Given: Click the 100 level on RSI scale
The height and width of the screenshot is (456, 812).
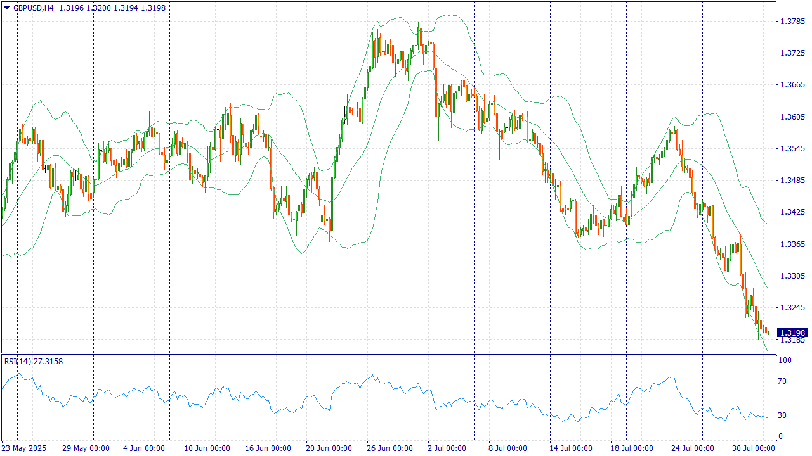Looking at the screenshot, I should pos(785,360).
